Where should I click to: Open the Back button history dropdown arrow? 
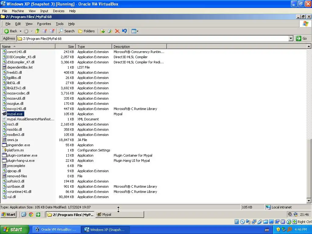(20, 31)
